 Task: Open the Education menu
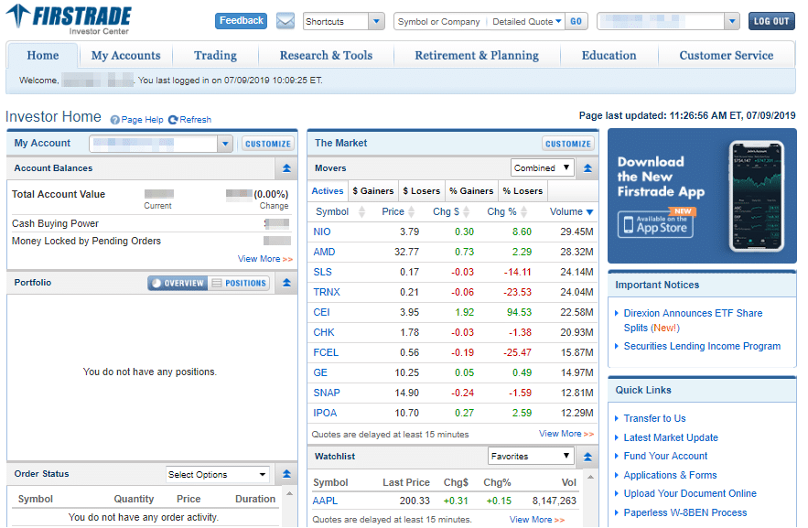[609, 55]
